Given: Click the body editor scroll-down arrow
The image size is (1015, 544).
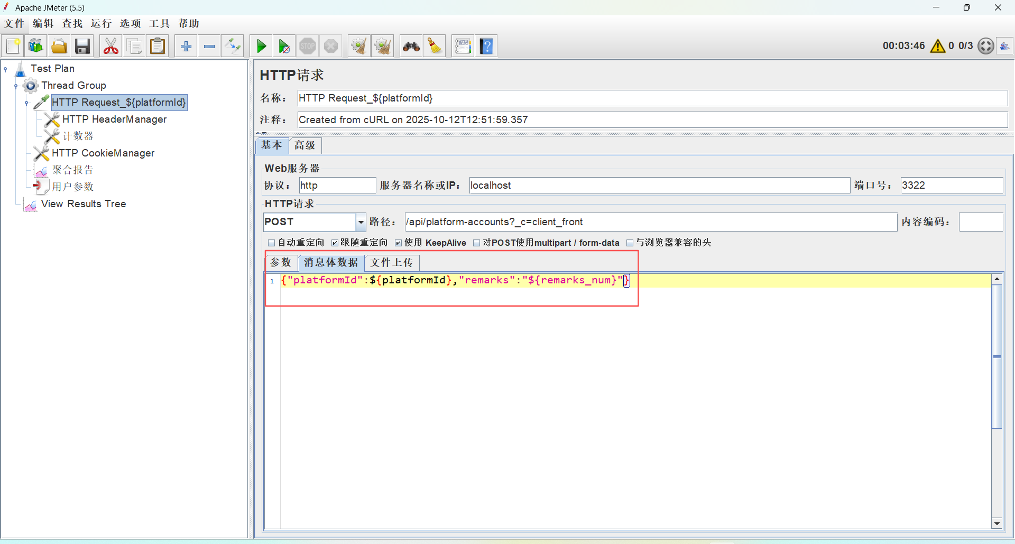Looking at the screenshot, I should 997,523.
